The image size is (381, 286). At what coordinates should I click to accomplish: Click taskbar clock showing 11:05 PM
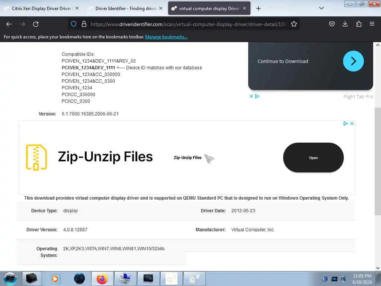[362, 279]
